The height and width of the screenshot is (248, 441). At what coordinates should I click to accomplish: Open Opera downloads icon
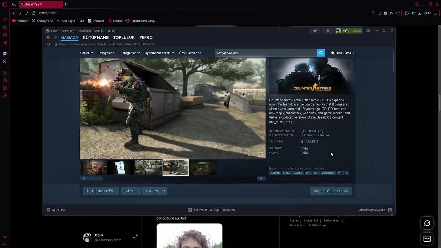coord(419,13)
